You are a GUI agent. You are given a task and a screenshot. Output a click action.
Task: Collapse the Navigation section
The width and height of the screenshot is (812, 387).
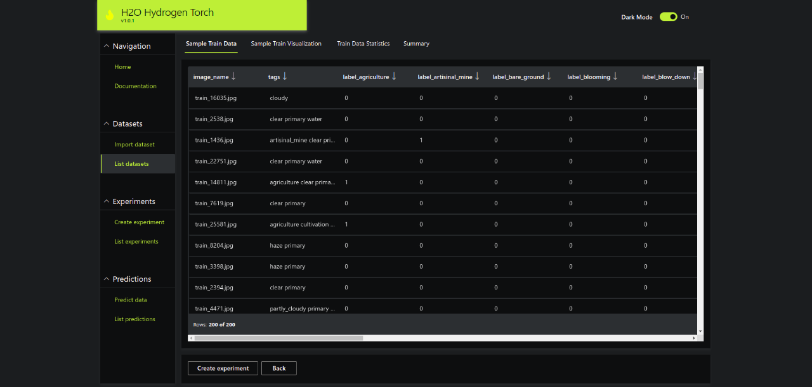(x=107, y=46)
